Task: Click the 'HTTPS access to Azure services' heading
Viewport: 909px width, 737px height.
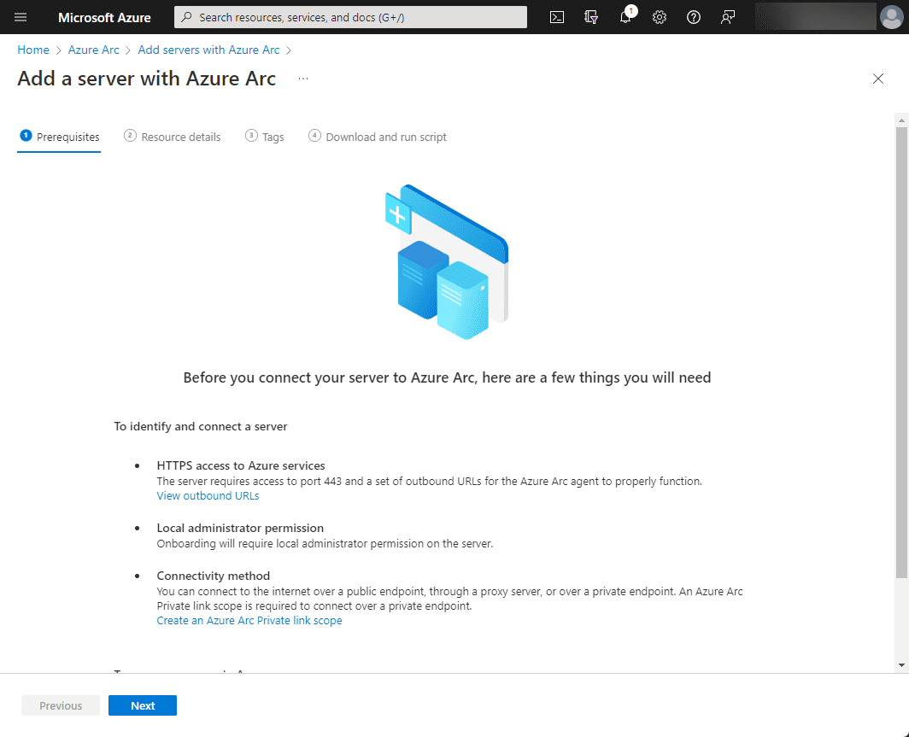Action: (x=241, y=465)
